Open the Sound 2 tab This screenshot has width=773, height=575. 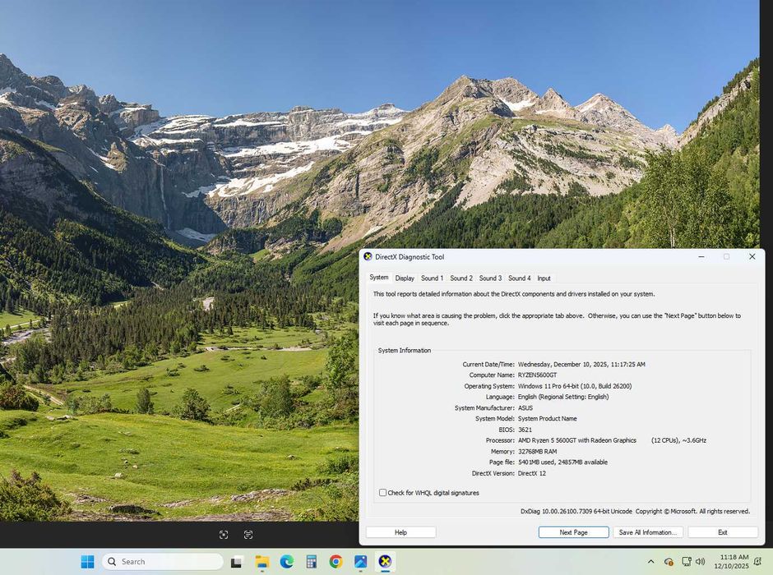pyautogui.click(x=461, y=278)
